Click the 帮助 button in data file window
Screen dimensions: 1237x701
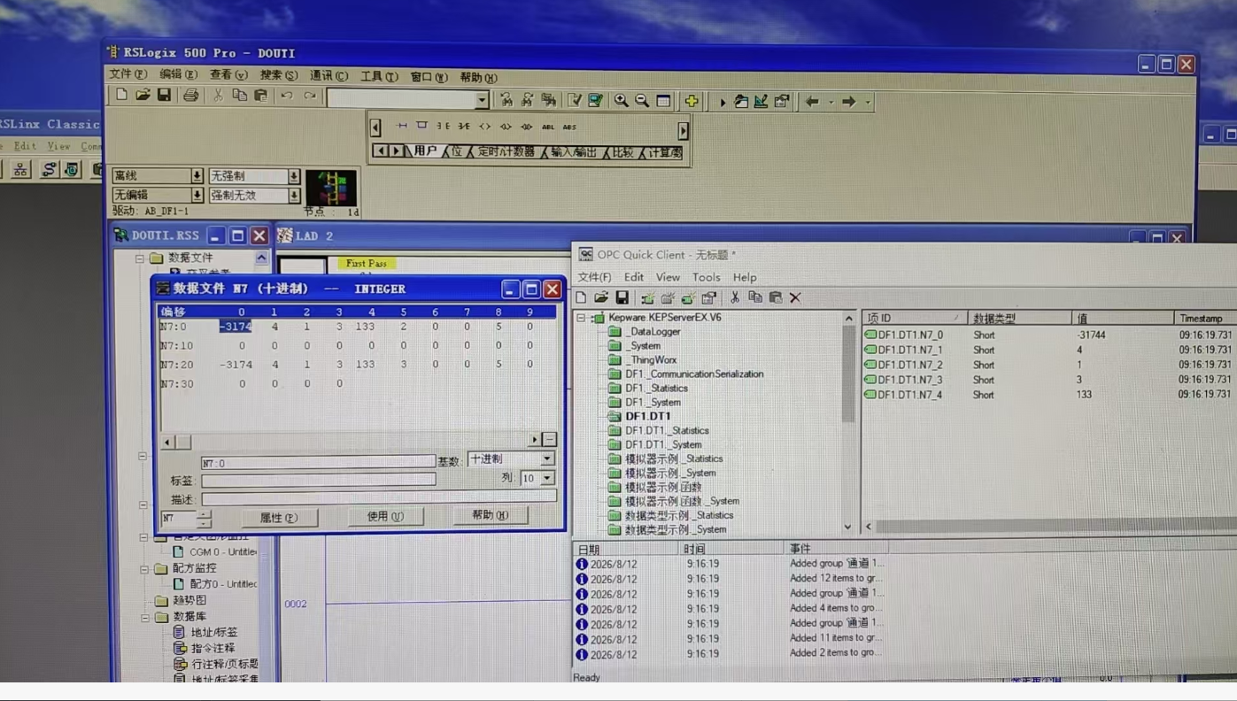[x=490, y=515]
